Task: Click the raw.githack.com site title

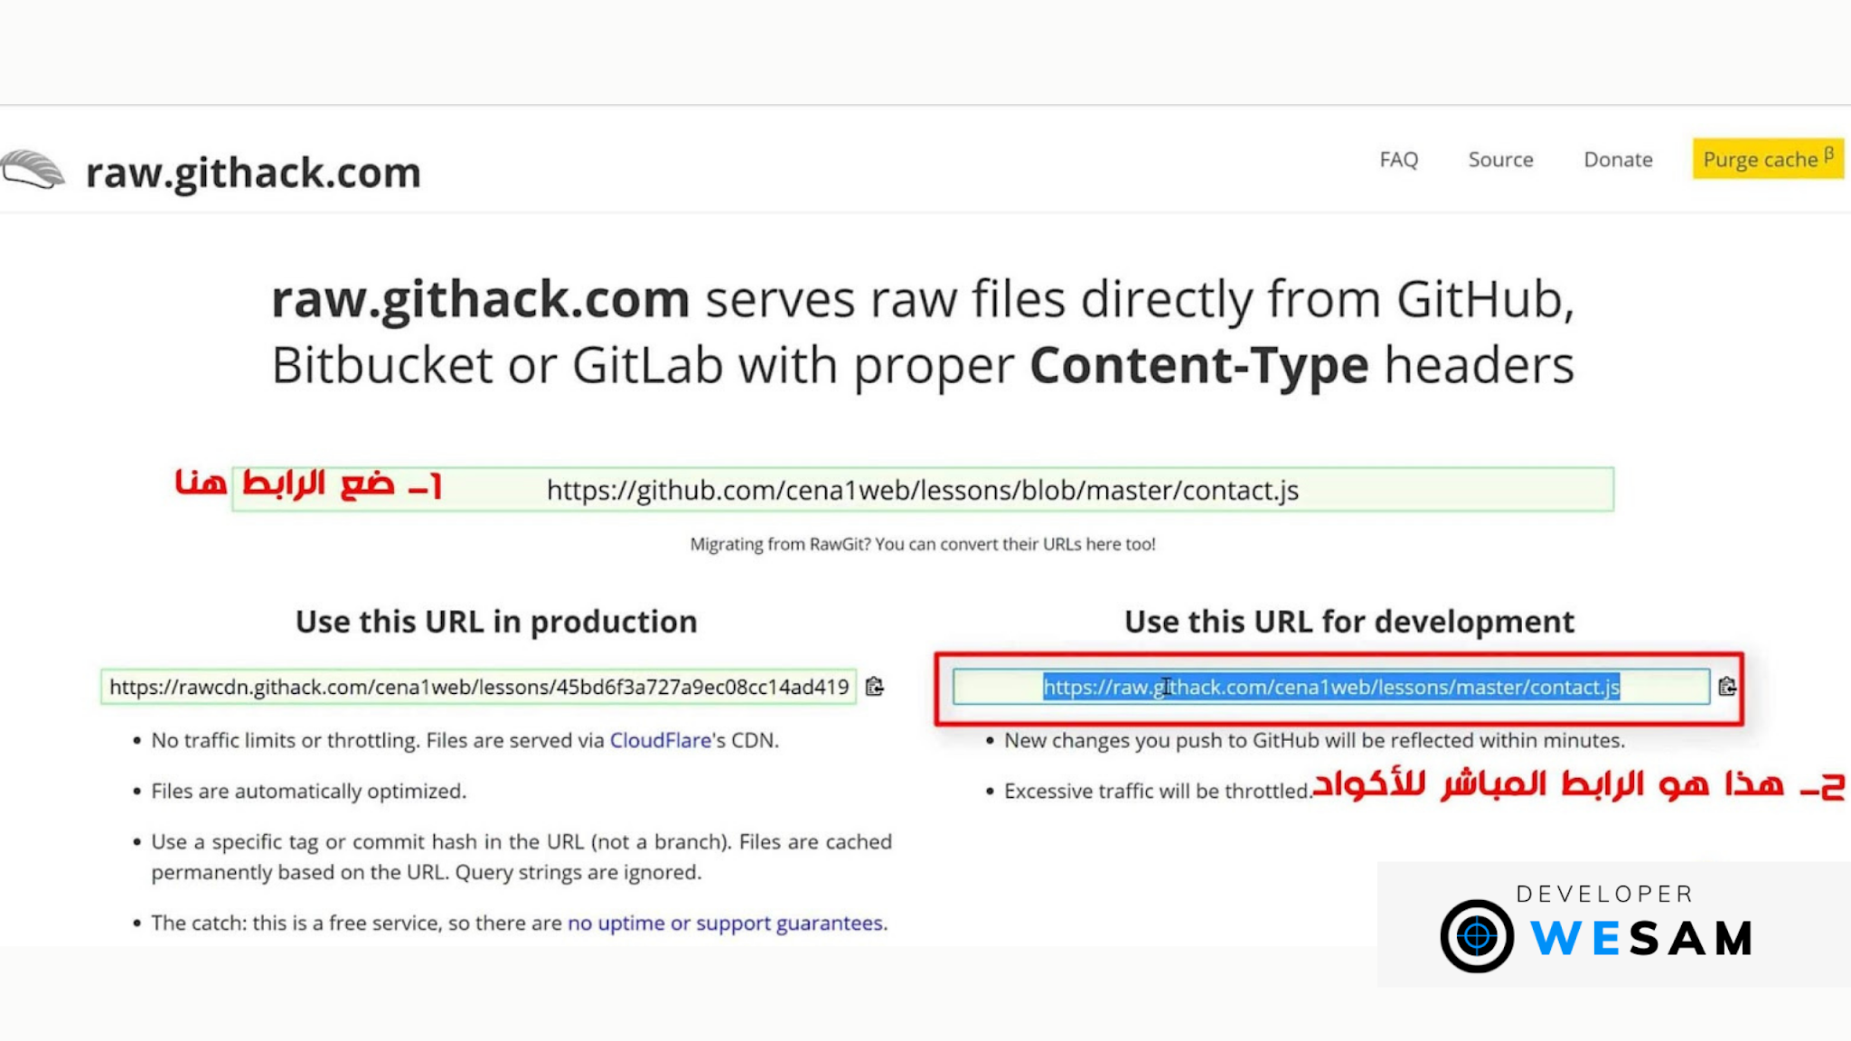Action: pyautogui.click(x=253, y=172)
